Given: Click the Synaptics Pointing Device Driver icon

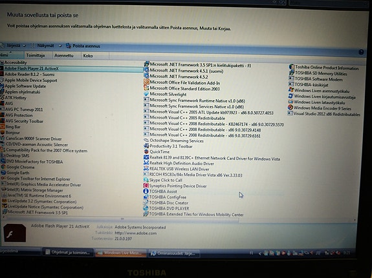Looking at the screenshot, I should [146, 186].
